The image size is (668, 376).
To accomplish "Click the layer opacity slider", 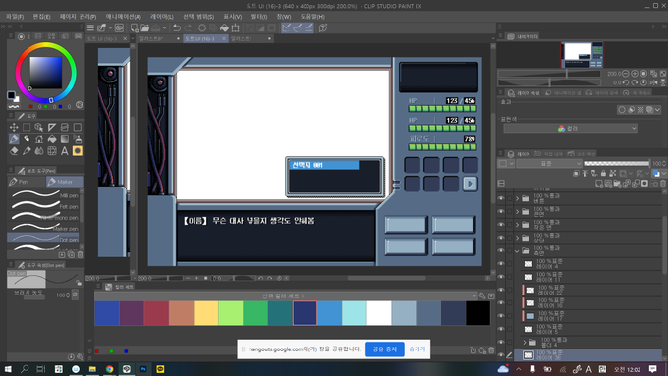I will coord(617,164).
